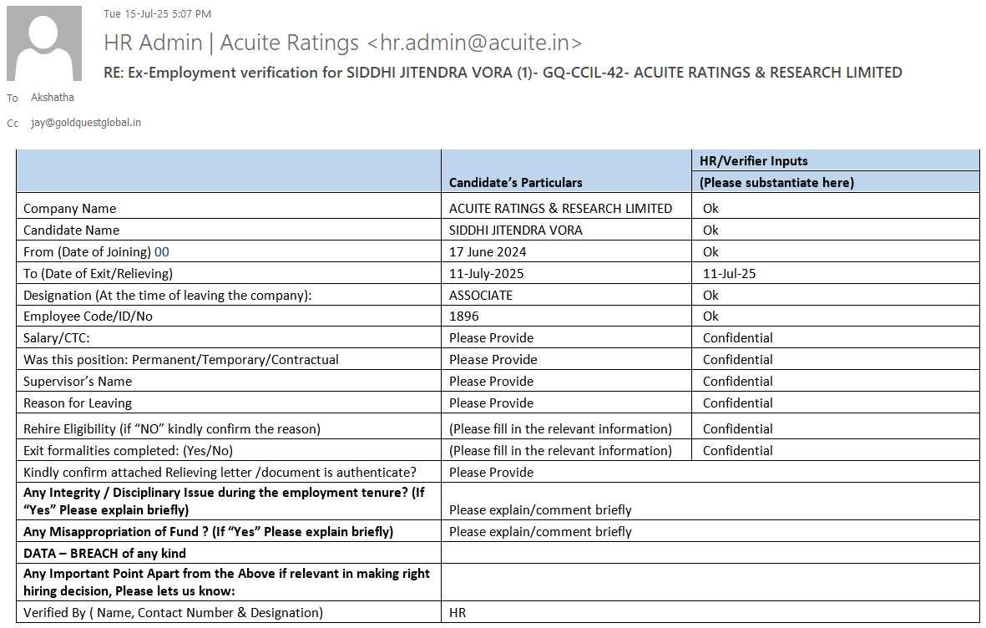Click the Candidate's Particulars column header
Image resolution: width=986 pixels, height=628 pixels.
516,183
